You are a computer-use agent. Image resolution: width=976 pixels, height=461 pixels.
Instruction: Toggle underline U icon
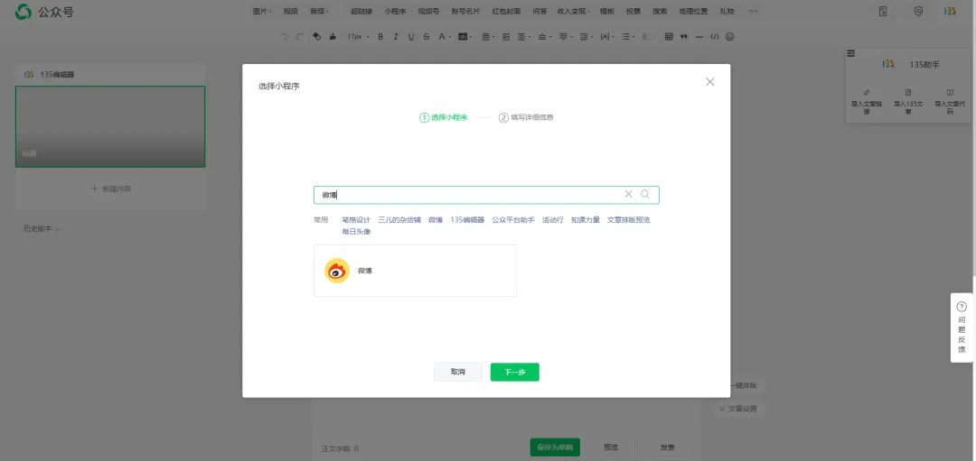411,37
